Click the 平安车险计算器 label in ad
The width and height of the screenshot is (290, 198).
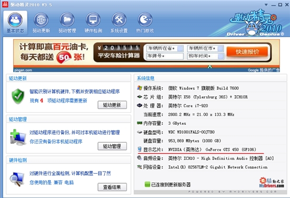119,55
